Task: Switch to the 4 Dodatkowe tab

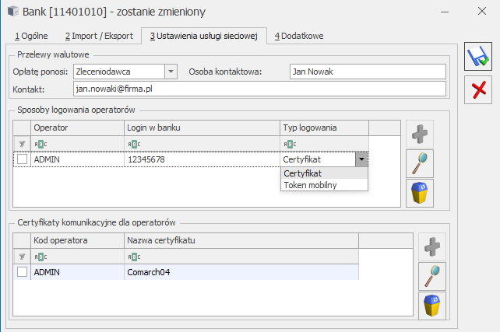Action: [x=299, y=36]
